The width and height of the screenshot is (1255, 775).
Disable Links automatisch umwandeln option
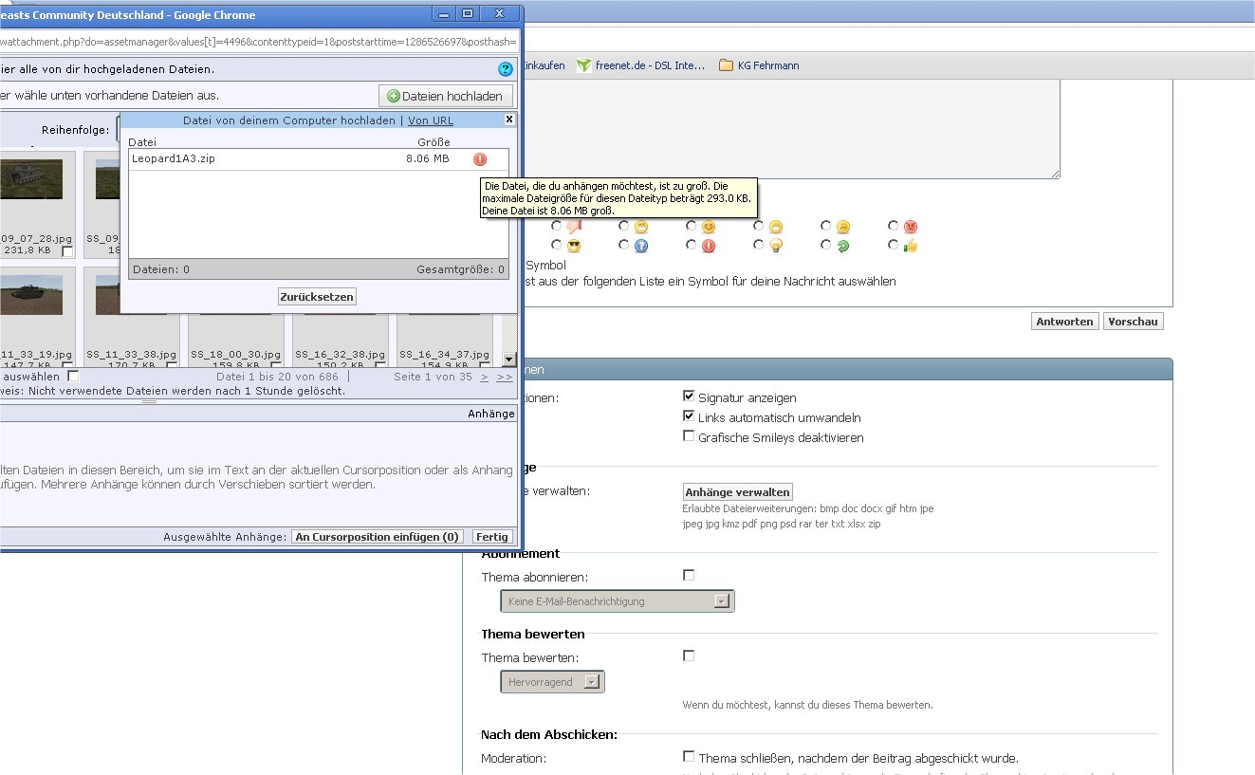[689, 416]
